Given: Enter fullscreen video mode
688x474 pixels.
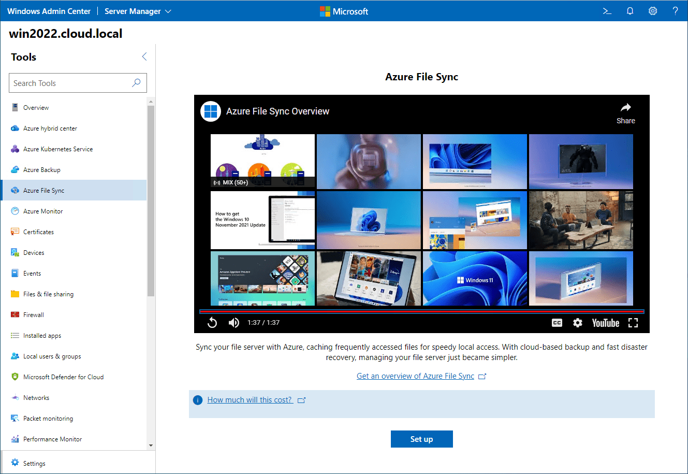Looking at the screenshot, I should [x=633, y=323].
